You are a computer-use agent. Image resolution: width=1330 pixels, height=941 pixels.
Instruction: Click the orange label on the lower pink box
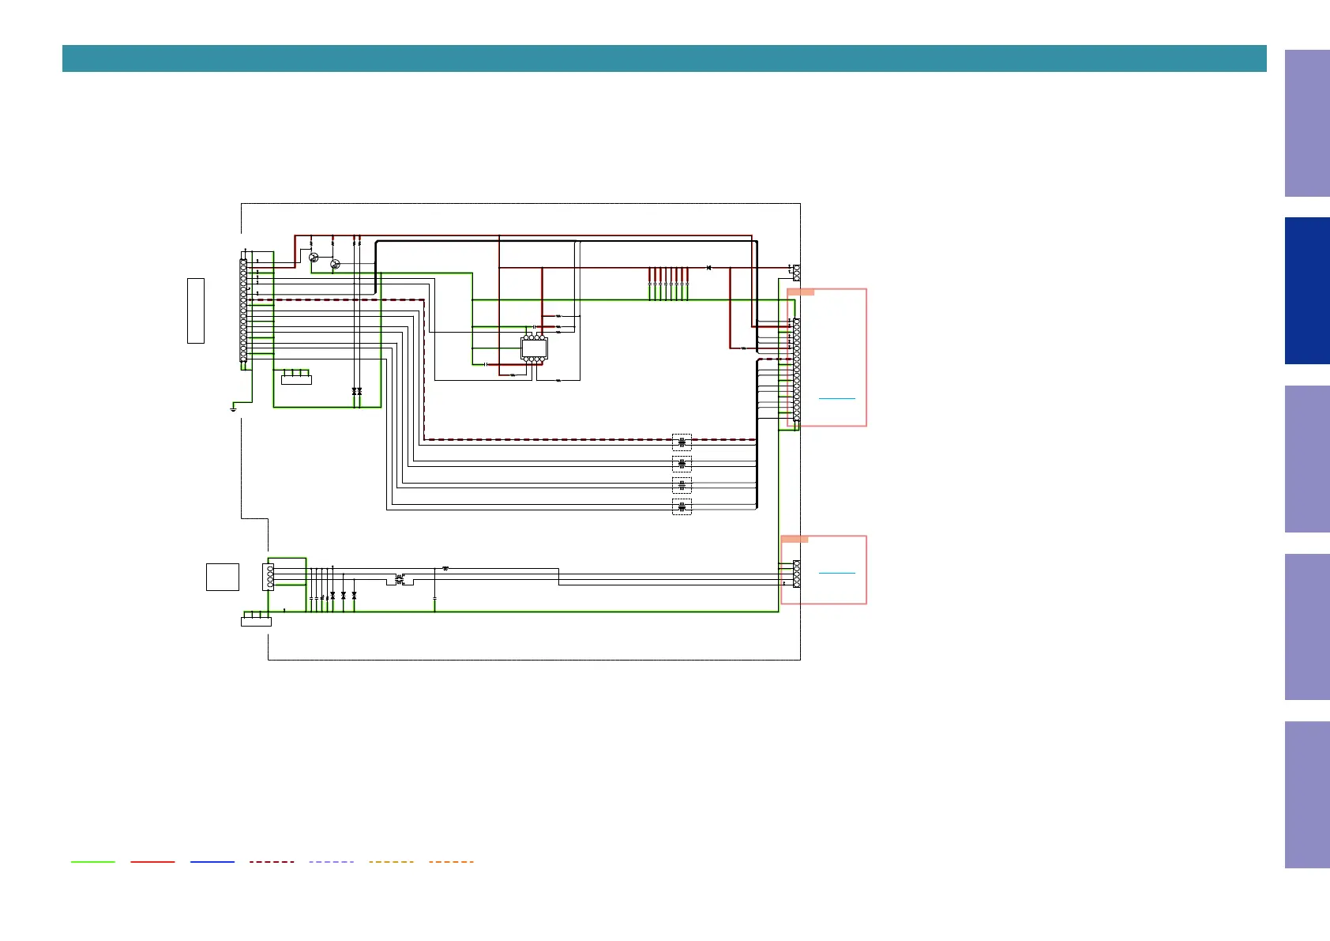pos(795,539)
